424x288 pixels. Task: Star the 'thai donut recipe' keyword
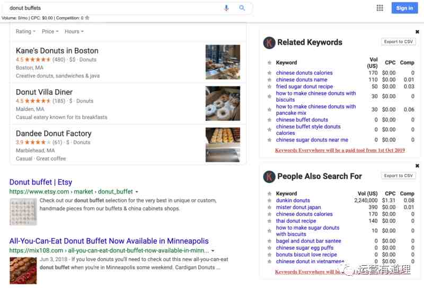pyautogui.click(x=269, y=221)
